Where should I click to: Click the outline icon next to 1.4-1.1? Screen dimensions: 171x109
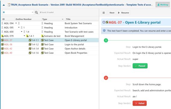point(30,40)
